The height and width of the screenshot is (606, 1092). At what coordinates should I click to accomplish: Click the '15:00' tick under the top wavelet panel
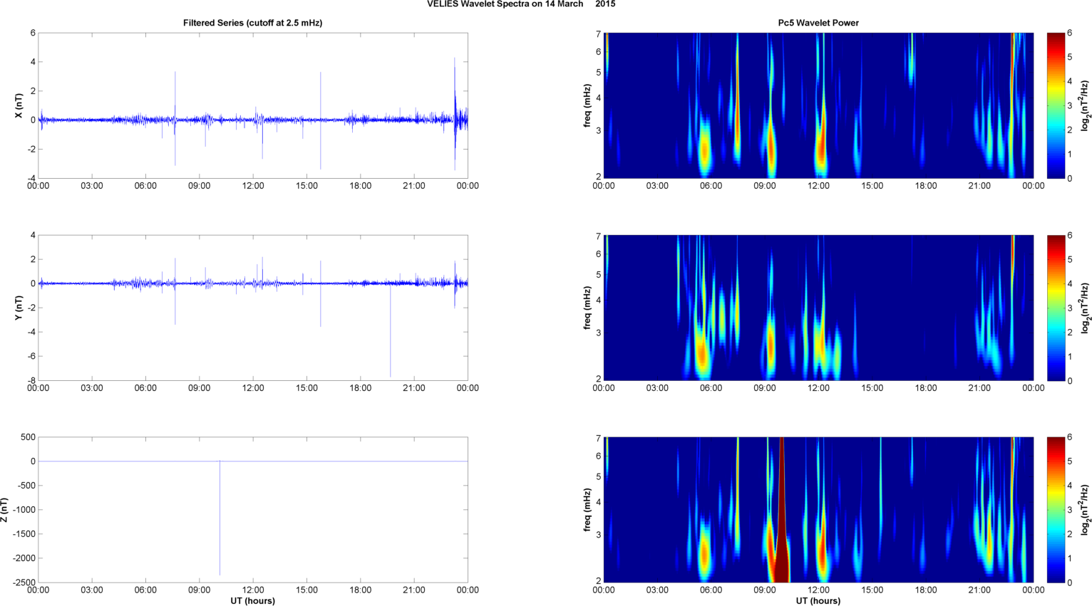[872, 186]
